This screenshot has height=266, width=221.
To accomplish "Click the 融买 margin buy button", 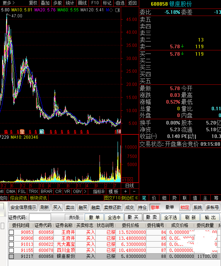I will pos(83,207).
